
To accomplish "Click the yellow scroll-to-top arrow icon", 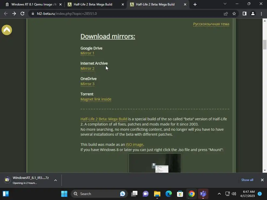I will click(7, 30).
